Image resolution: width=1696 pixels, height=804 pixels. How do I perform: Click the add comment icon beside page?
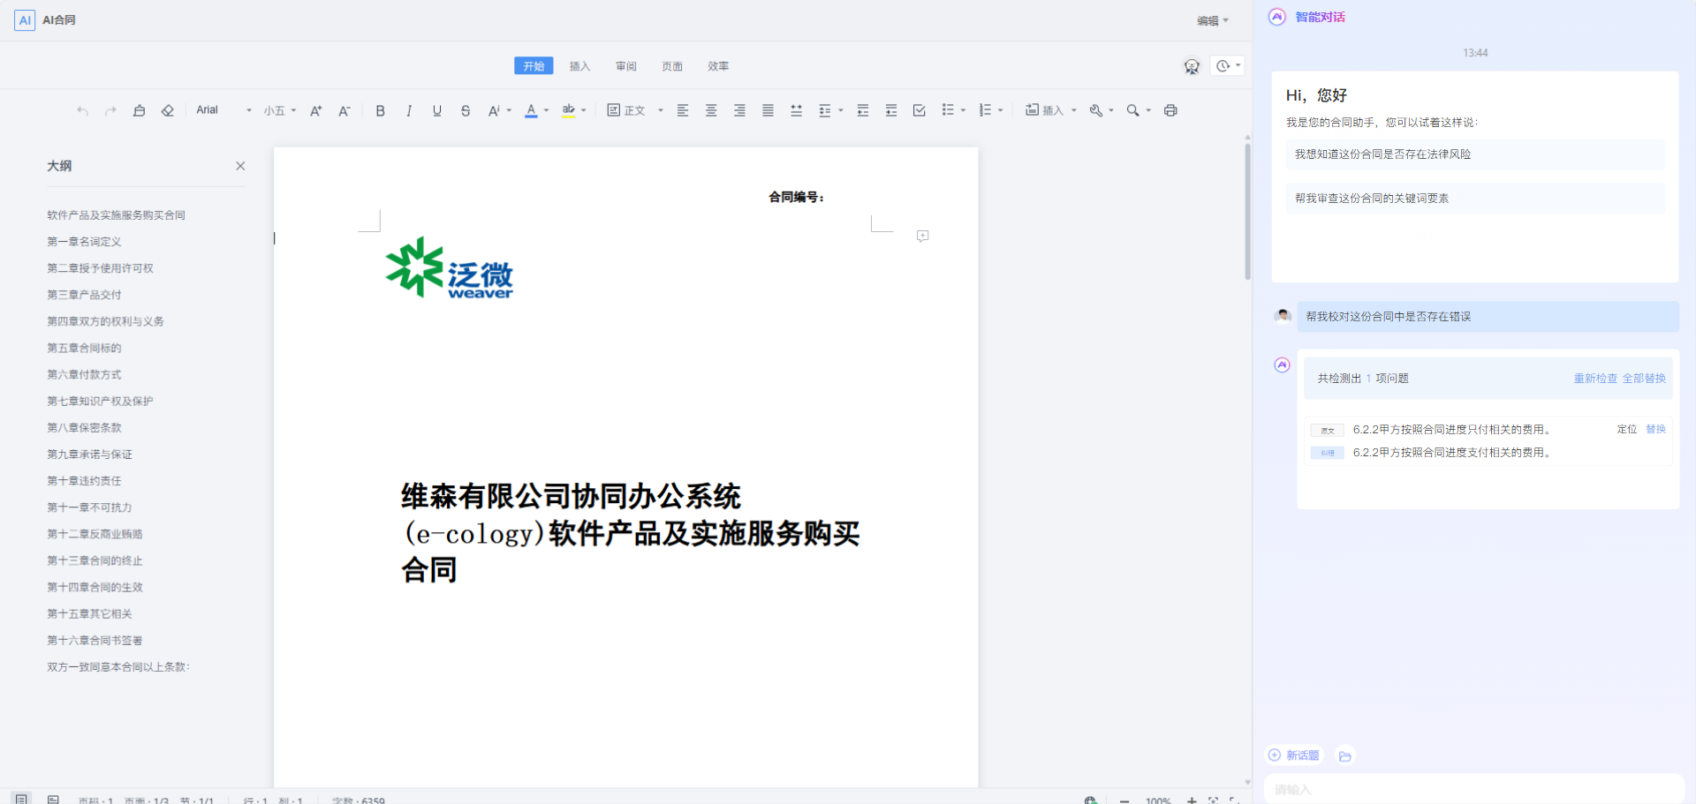tap(922, 236)
